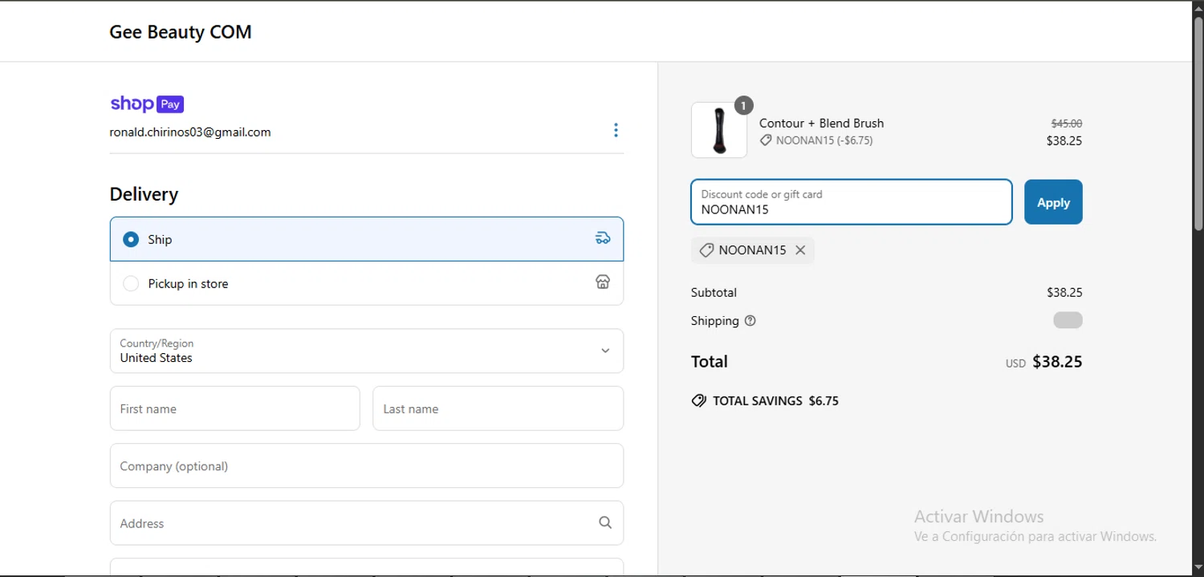Viewport: 1204px width, 577px height.
Task: Click the Subtotal amount $38.25
Action: 1064,293
